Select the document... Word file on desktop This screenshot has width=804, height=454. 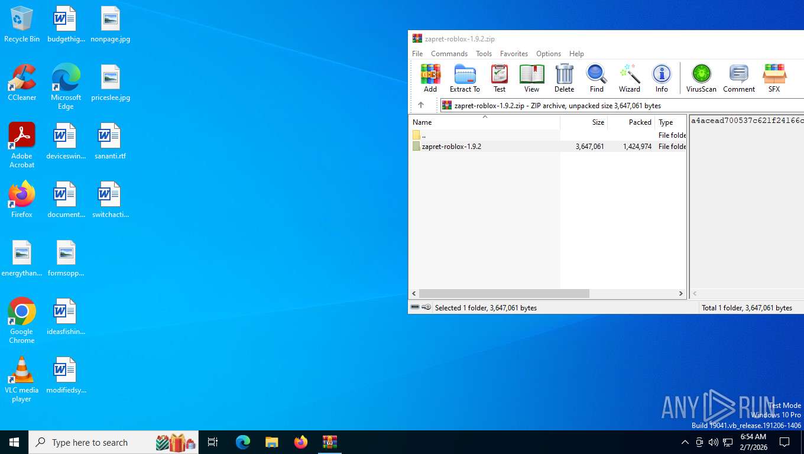pos(66,200)
